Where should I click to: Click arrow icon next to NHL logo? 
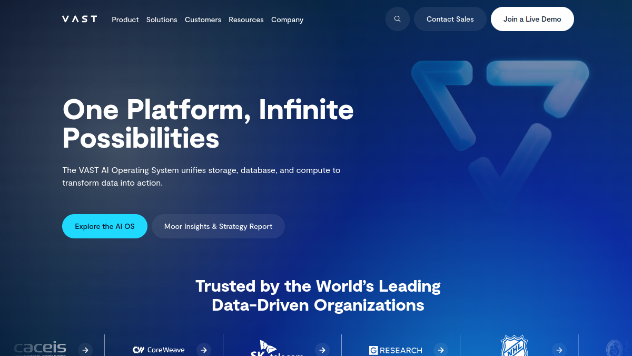559,350
